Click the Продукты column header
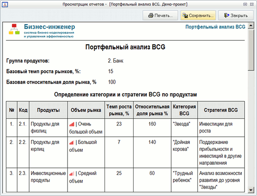 (x=48, y=110)
